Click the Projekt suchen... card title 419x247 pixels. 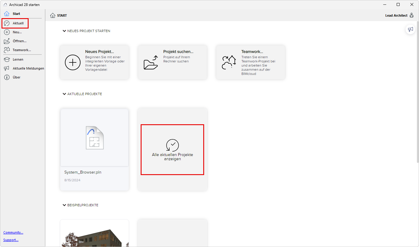tap(178, 52)
